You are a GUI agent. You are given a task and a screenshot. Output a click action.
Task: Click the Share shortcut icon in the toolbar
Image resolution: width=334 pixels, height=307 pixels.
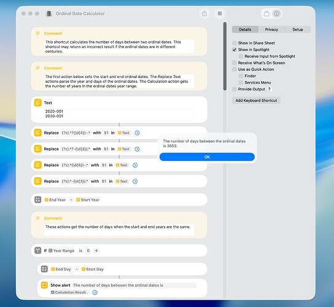point(204,14)
